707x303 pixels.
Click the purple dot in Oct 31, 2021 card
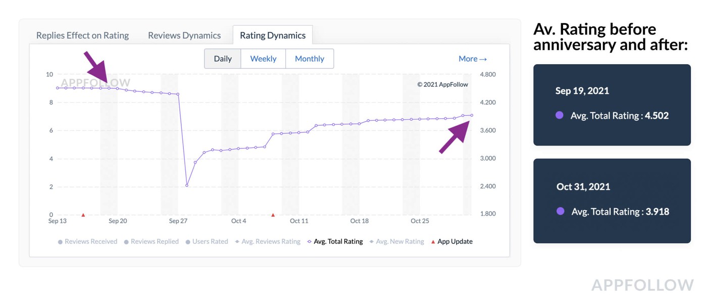pos(560,211)
